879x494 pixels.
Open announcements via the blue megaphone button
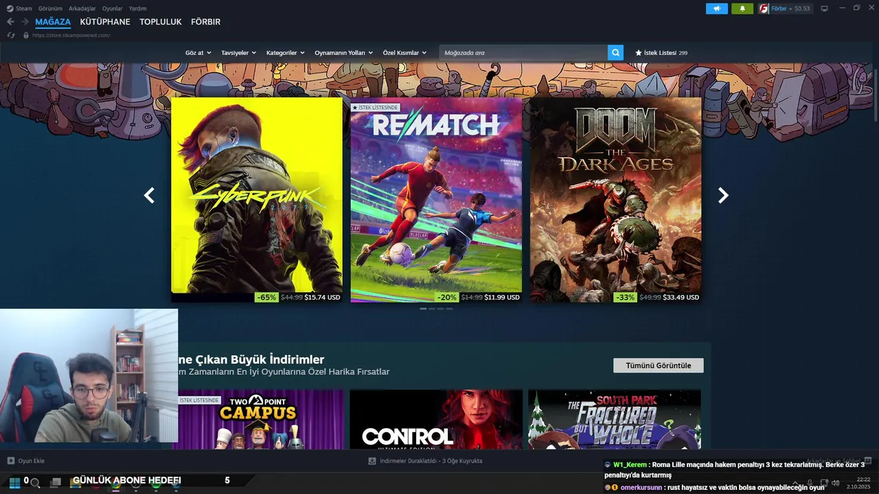pos(717,9)
